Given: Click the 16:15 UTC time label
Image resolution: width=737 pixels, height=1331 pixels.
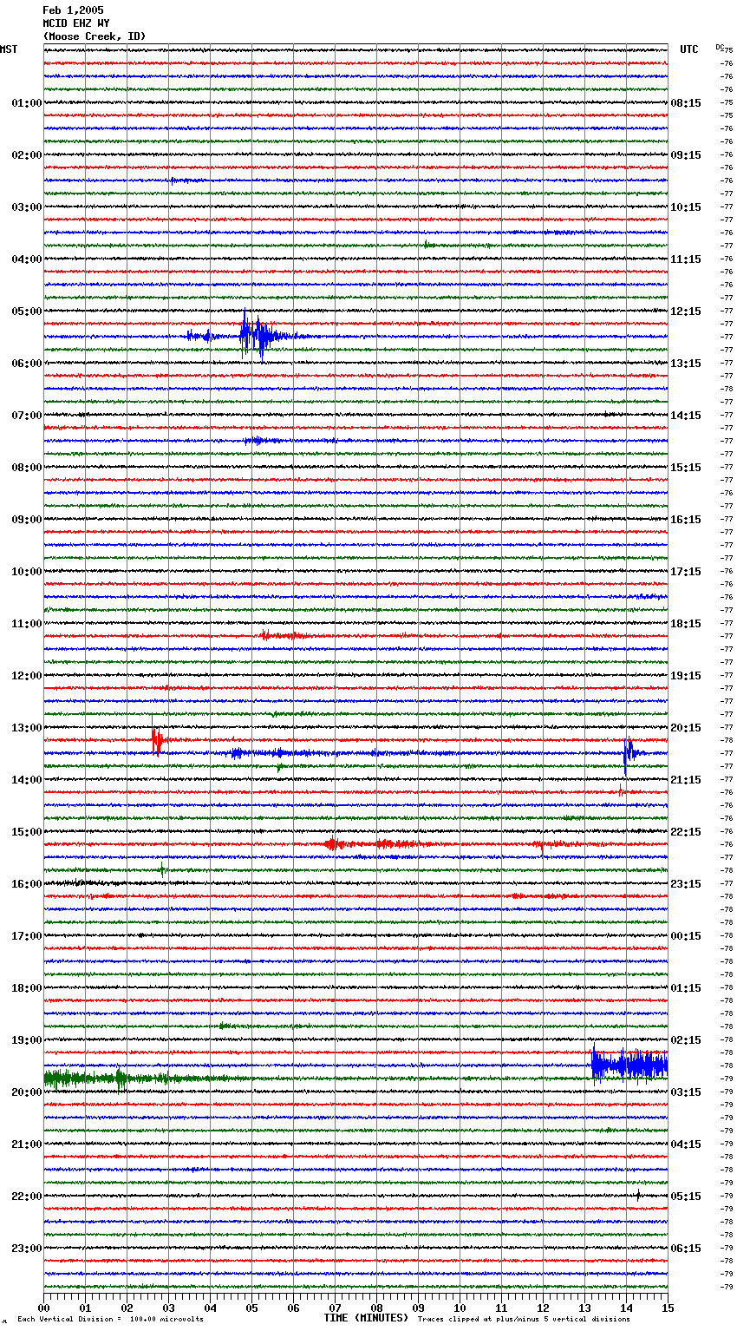Looking at the screenshot, I should 686,520.
